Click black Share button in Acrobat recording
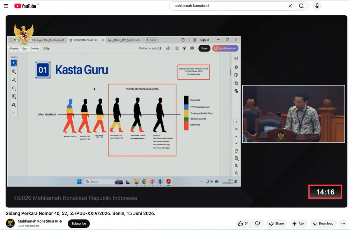Viewport: 350px width, 230px height. pos(204,48)
